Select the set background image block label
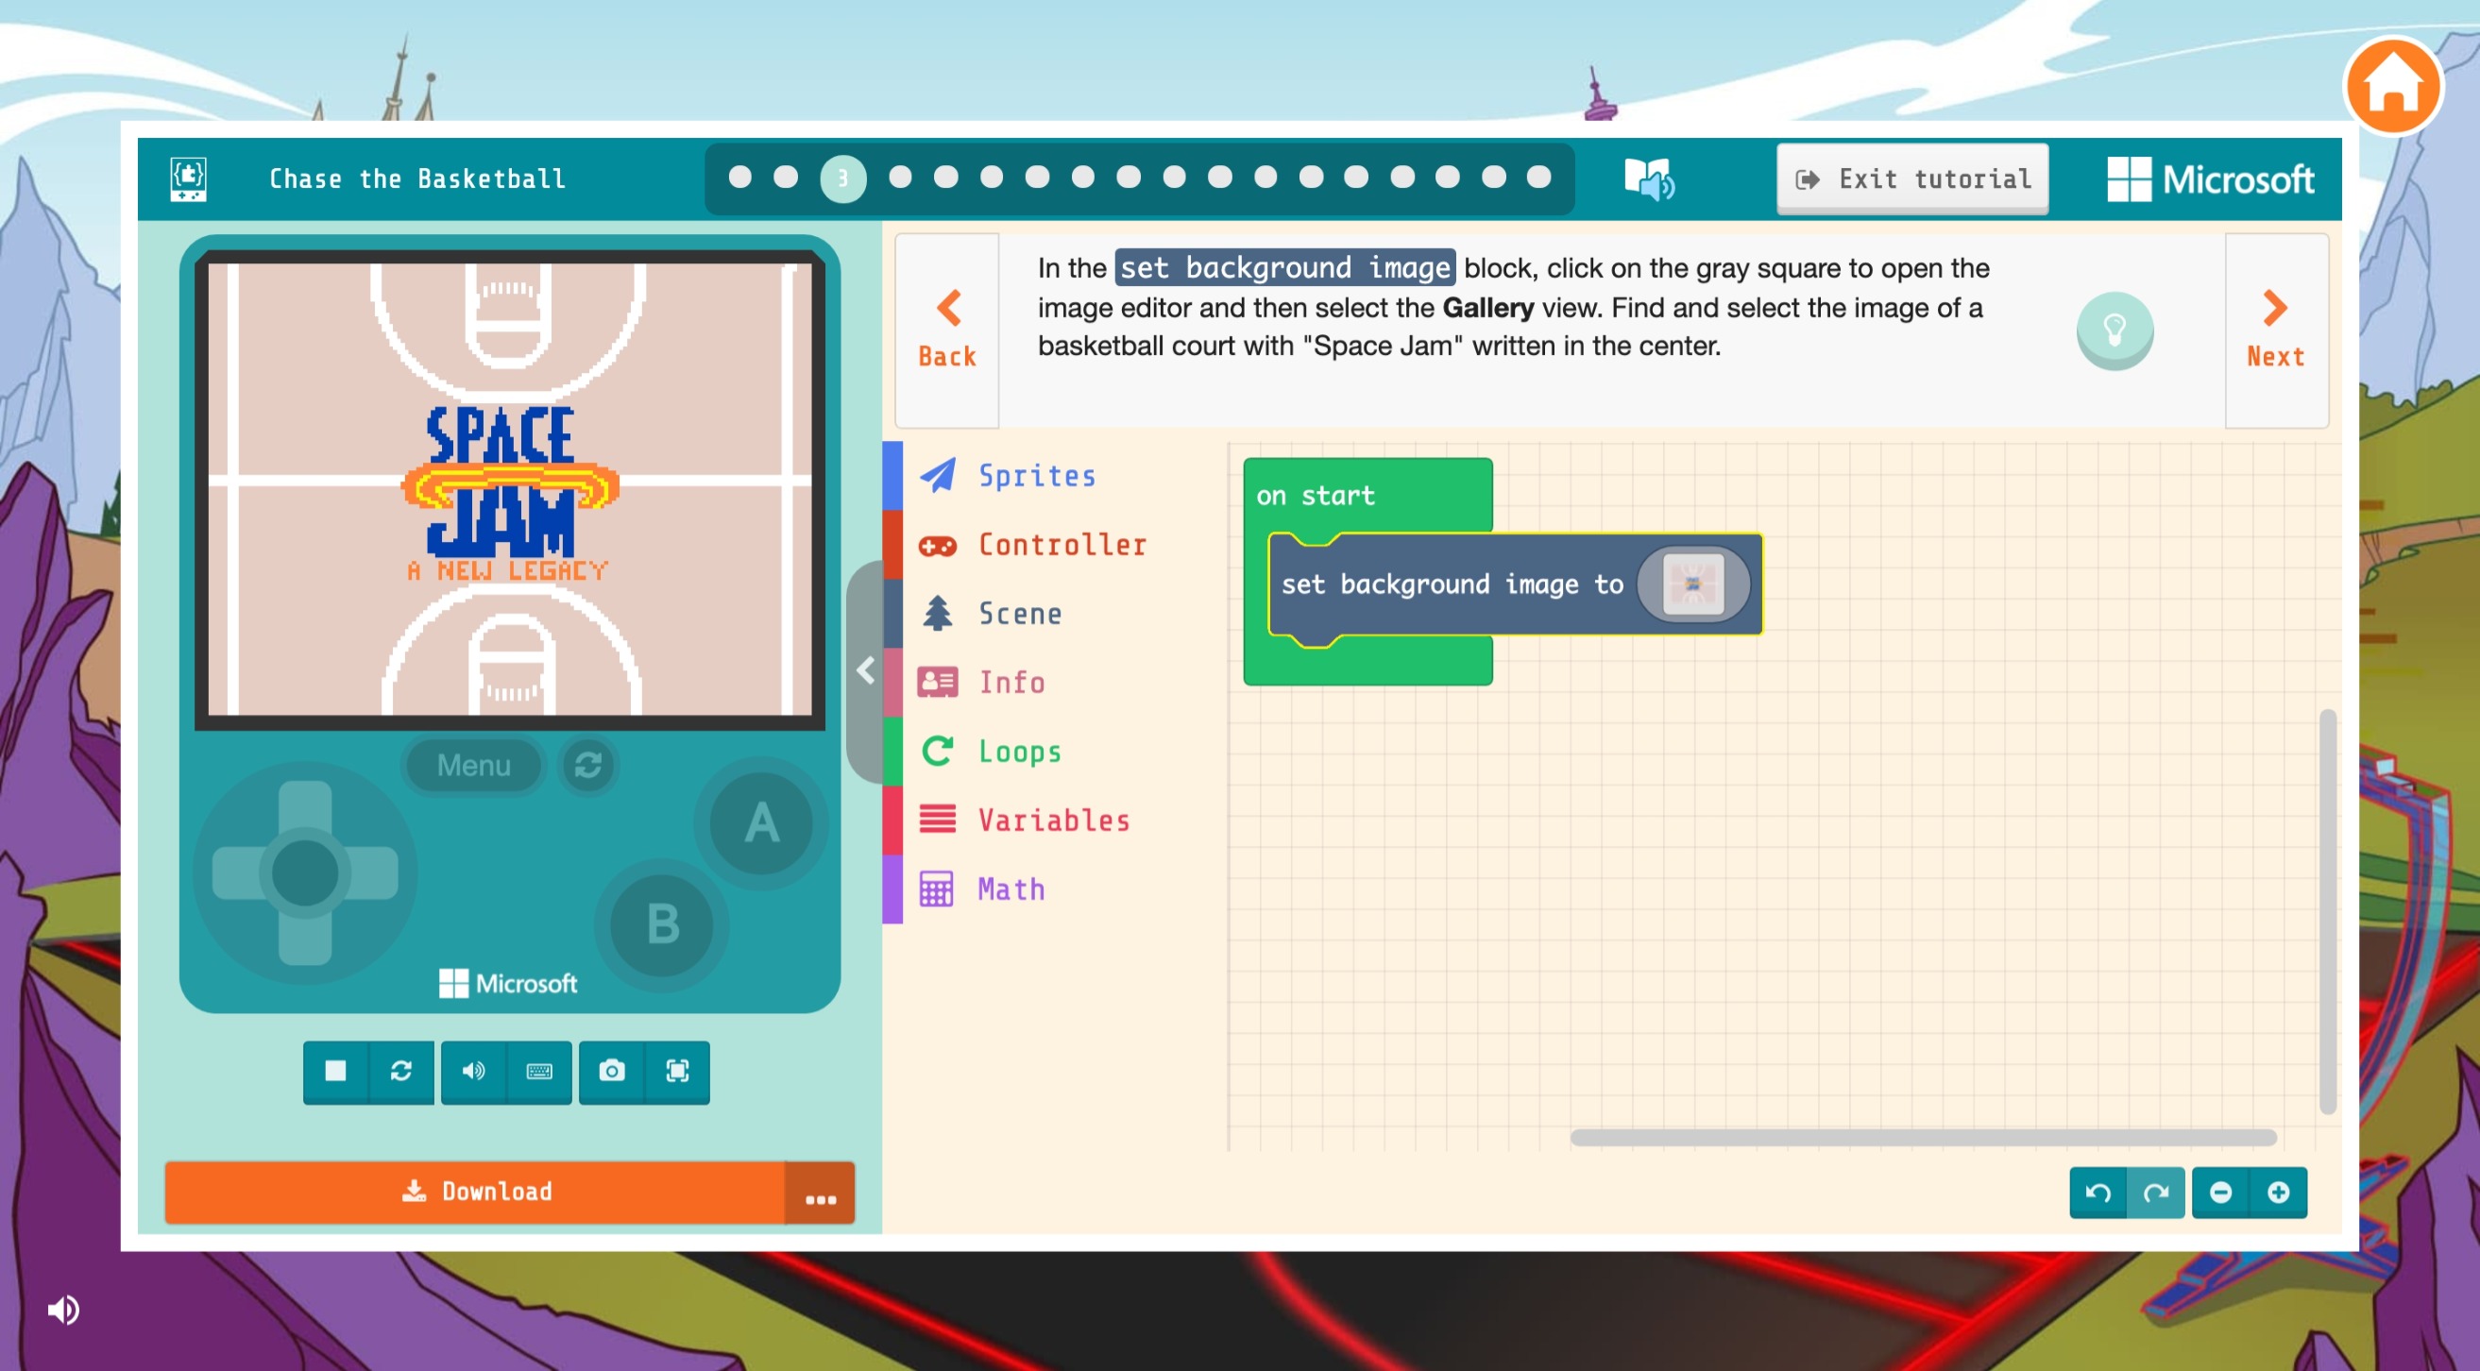Viewport: 2480px width, 1371px height. 1452,584
